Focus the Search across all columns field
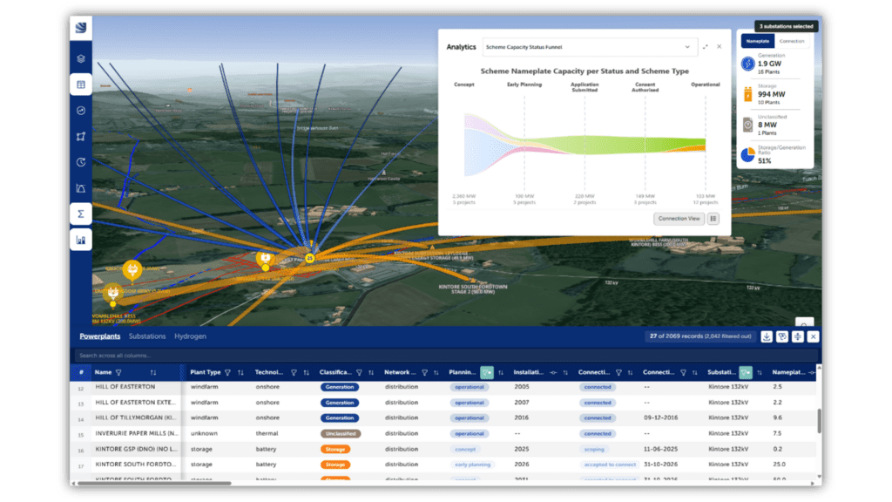This screenshot has width=892, height=502. point(446,356)
